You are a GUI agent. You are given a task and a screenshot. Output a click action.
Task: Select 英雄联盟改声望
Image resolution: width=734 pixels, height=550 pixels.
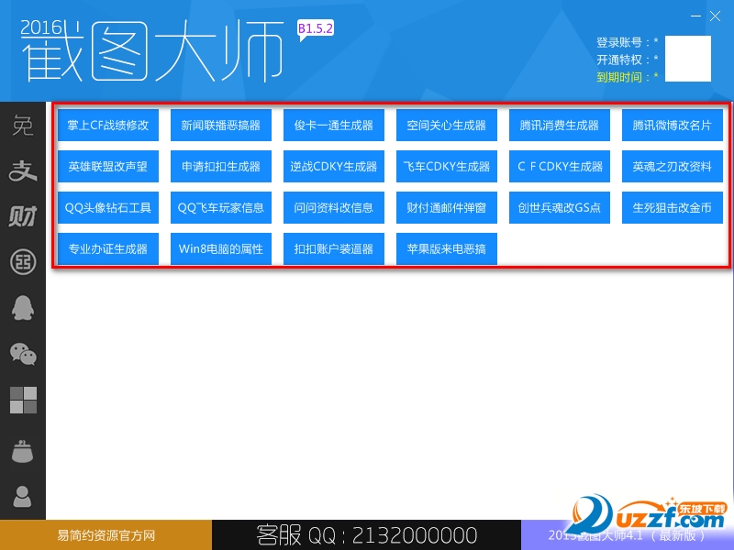pyautogui.click(x=108, y=166)
